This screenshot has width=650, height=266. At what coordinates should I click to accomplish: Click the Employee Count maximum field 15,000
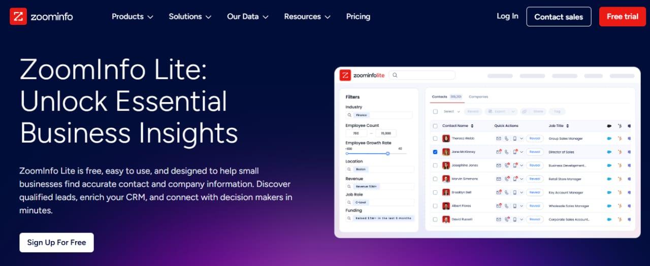[x=386, y=134]
